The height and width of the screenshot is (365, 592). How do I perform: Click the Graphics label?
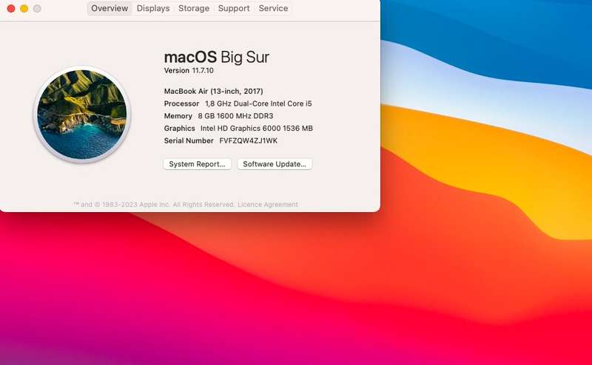pyautogui.click(x=179, y=129)
